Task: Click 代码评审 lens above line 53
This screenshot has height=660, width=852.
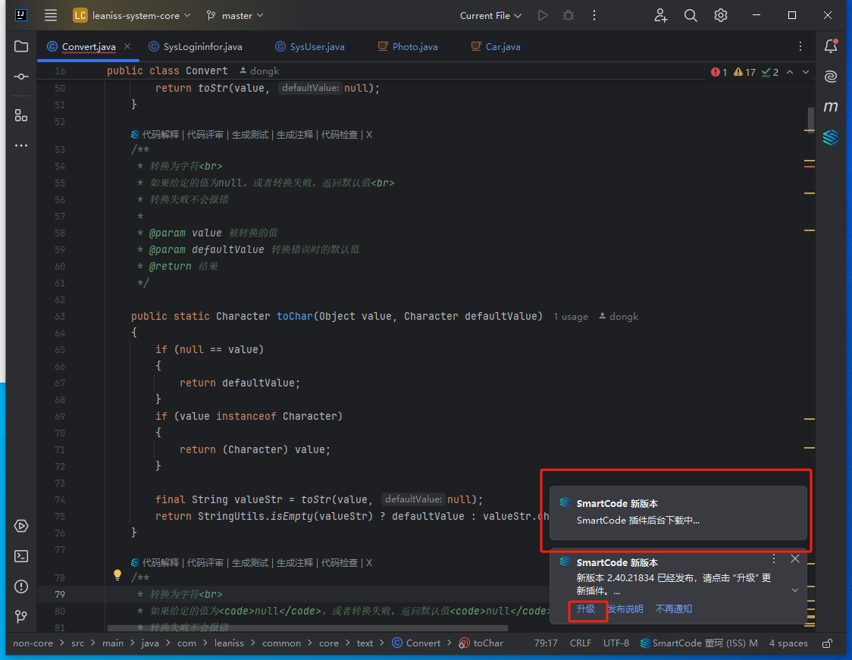Action: click(205, 135)
